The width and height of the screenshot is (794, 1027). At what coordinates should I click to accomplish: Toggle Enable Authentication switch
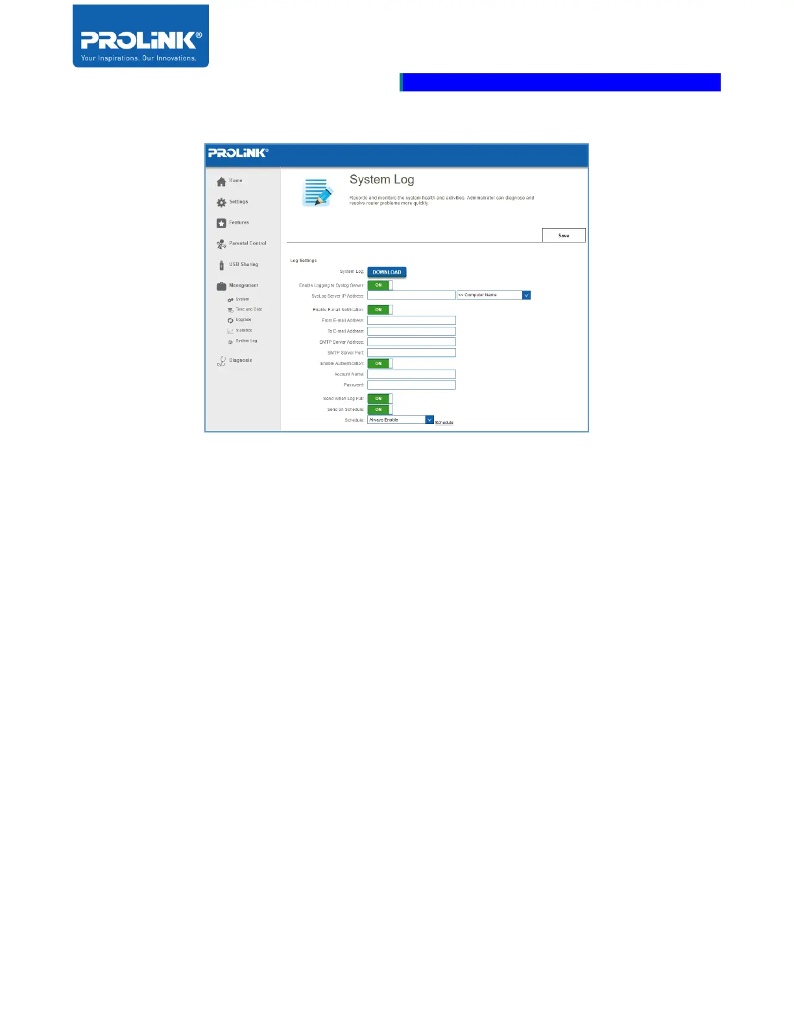(380, 364)
